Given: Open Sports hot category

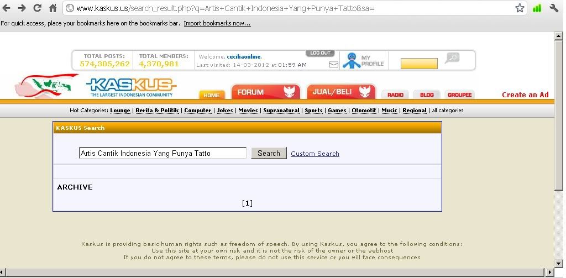Looking at the screenshot, I should [314, 111].
